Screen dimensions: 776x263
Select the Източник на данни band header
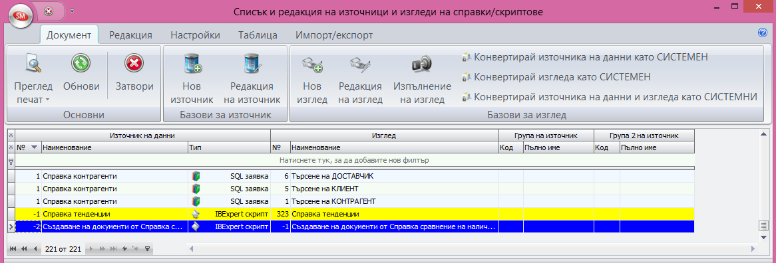[143, 135]
